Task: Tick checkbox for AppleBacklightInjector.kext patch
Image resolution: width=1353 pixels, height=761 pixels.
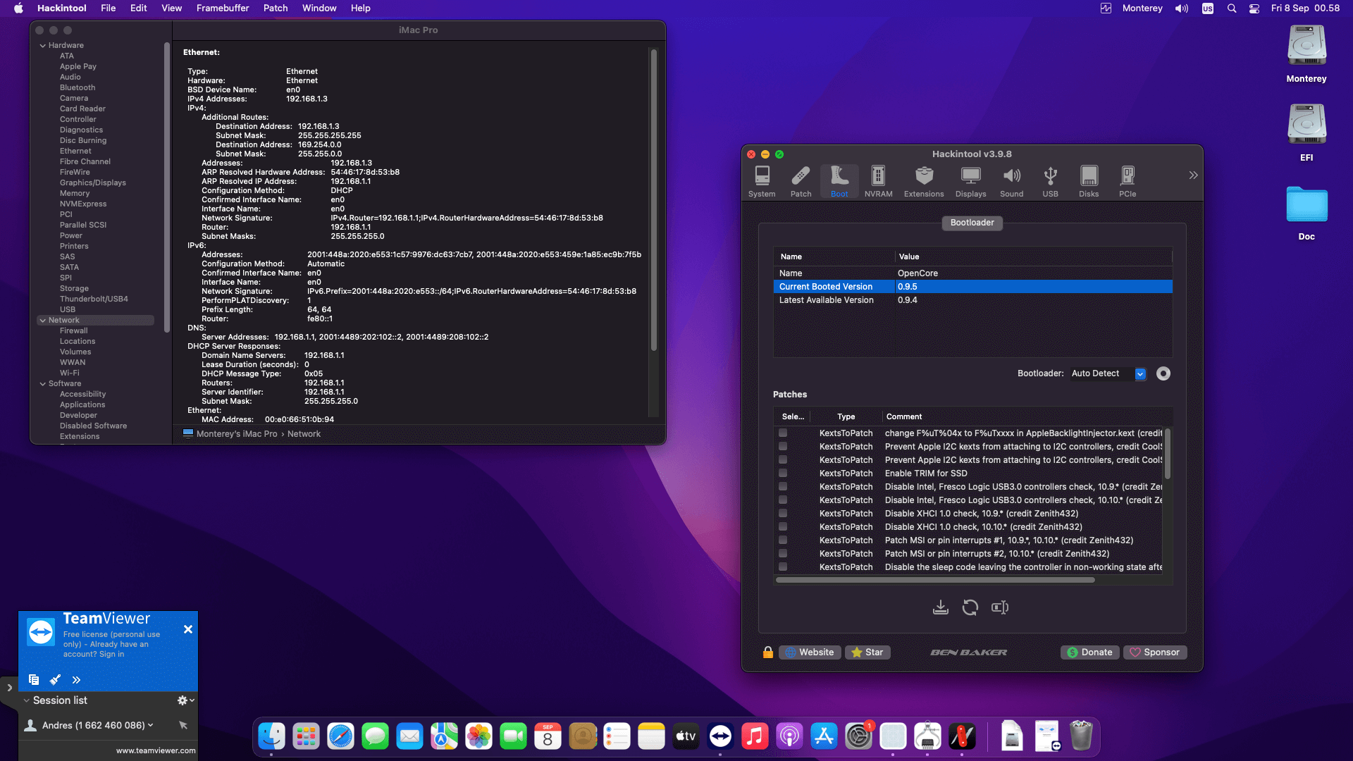Action: pos(783,433)
